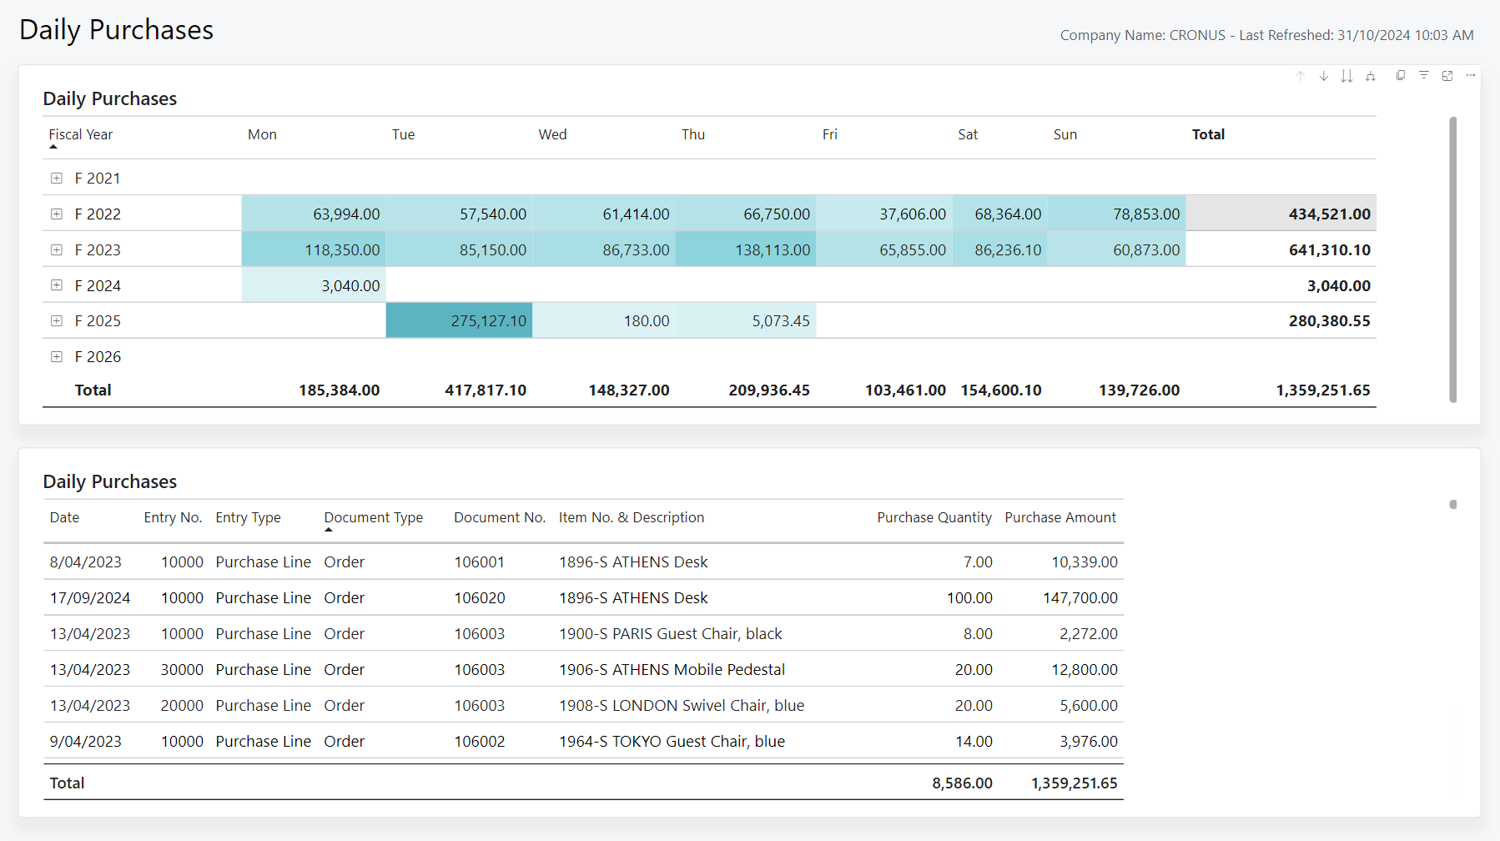Click the drill up arrow icon
1500x841 pixels.
(x=1300, y=76)
